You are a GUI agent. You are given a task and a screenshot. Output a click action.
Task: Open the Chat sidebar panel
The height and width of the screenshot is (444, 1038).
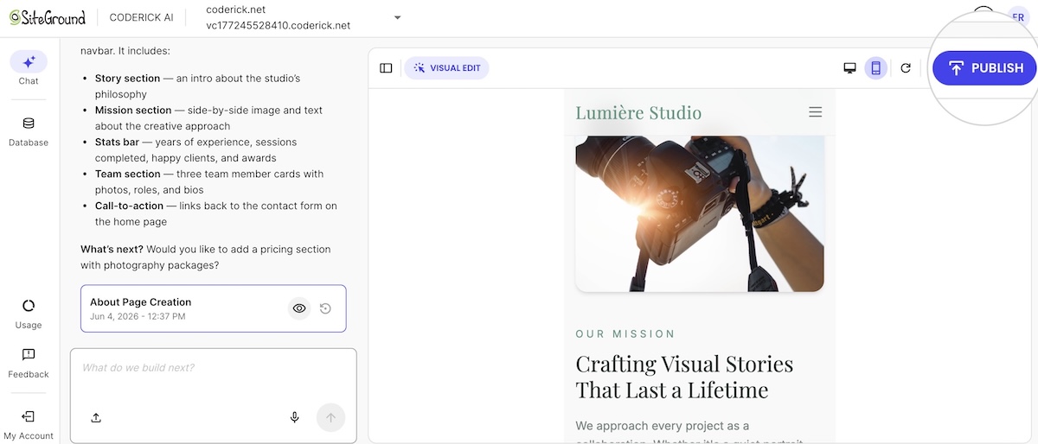click(29, 68)
